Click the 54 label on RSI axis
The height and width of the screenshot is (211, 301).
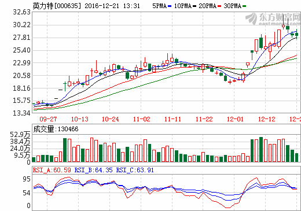click(27, 193)
